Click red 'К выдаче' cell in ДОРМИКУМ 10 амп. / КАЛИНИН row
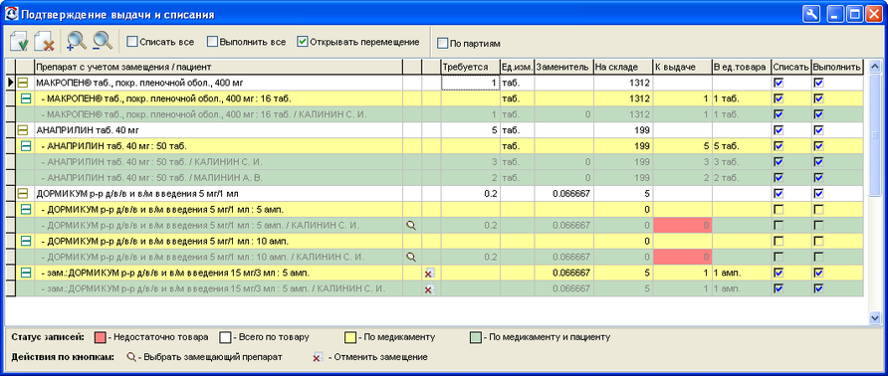The image size is (888, 376). coord(682,257)
